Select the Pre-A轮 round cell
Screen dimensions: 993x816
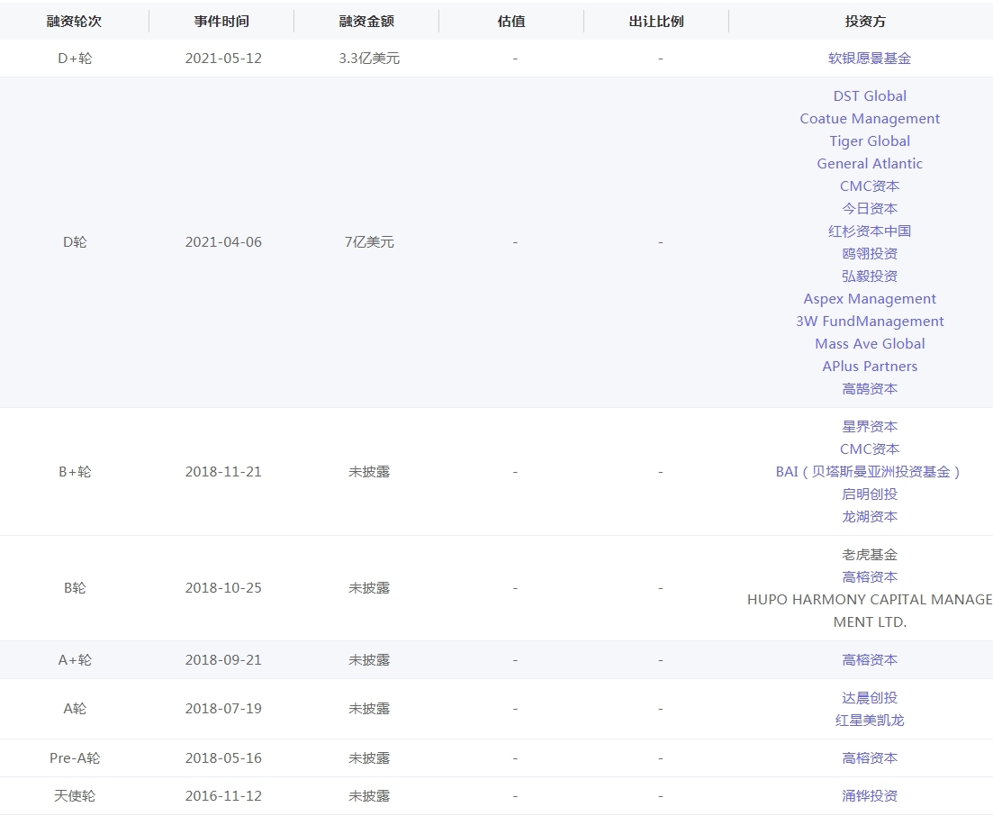pos(75,757)
